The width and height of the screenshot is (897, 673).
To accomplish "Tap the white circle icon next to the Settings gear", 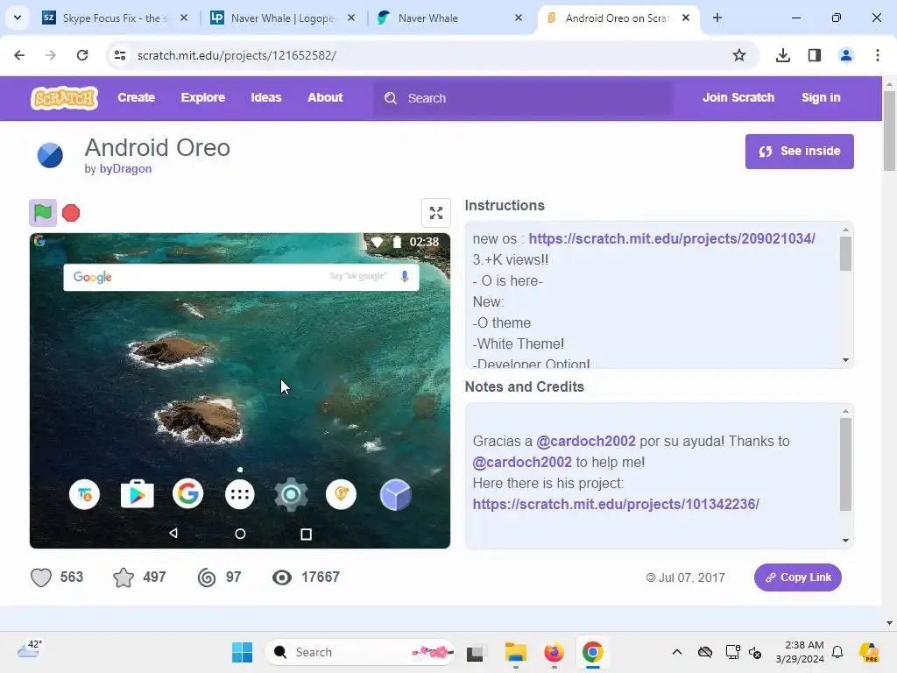I will pos(341,494).
